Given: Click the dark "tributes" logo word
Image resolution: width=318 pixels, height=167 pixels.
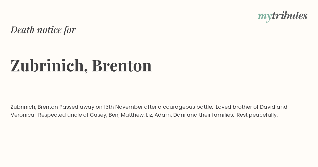Looking at the screenshot, I should (x=290, y=16).
